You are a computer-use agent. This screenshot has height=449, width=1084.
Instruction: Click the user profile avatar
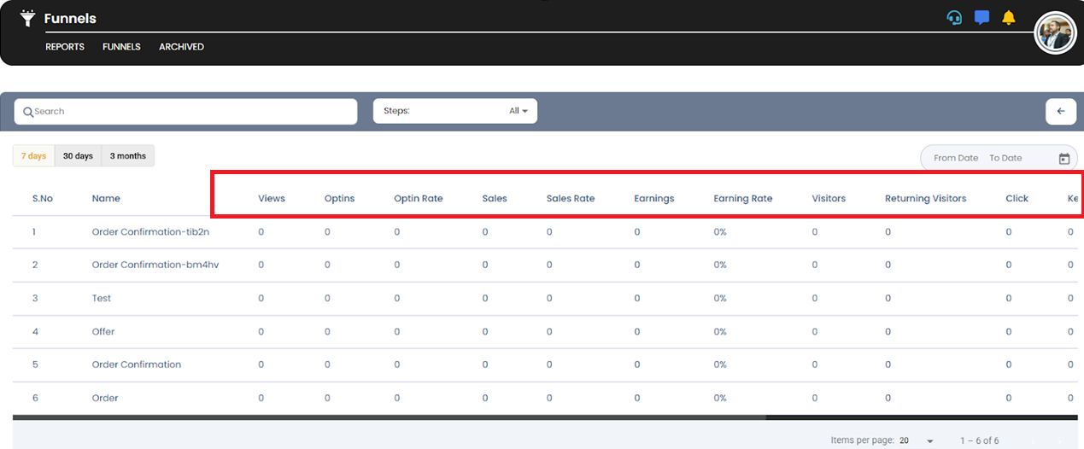tap(1055, 34)
